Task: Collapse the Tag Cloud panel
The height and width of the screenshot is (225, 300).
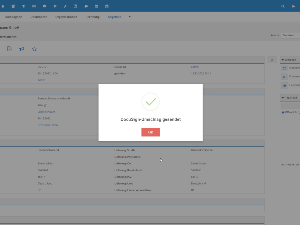Action: (283, 98)
